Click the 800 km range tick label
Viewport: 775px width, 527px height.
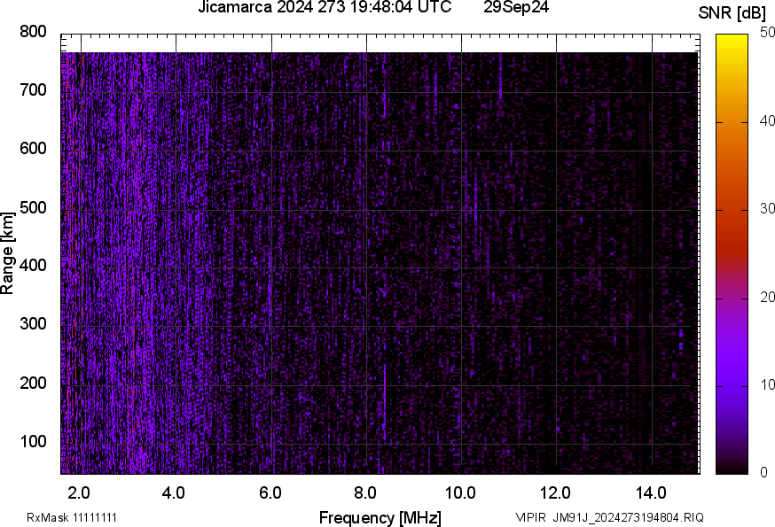(33, 32)
